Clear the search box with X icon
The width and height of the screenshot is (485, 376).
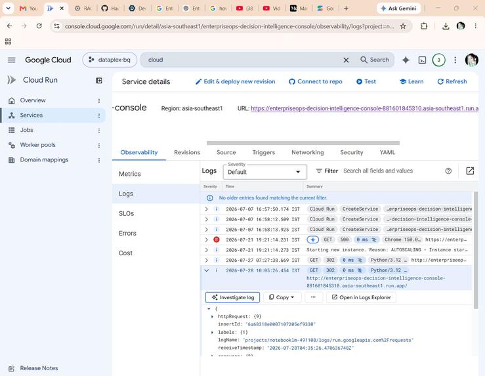346,60
